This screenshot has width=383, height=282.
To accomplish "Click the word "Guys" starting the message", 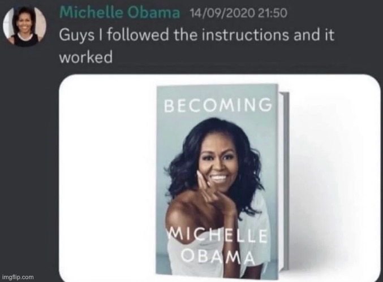I will (77, 36).
